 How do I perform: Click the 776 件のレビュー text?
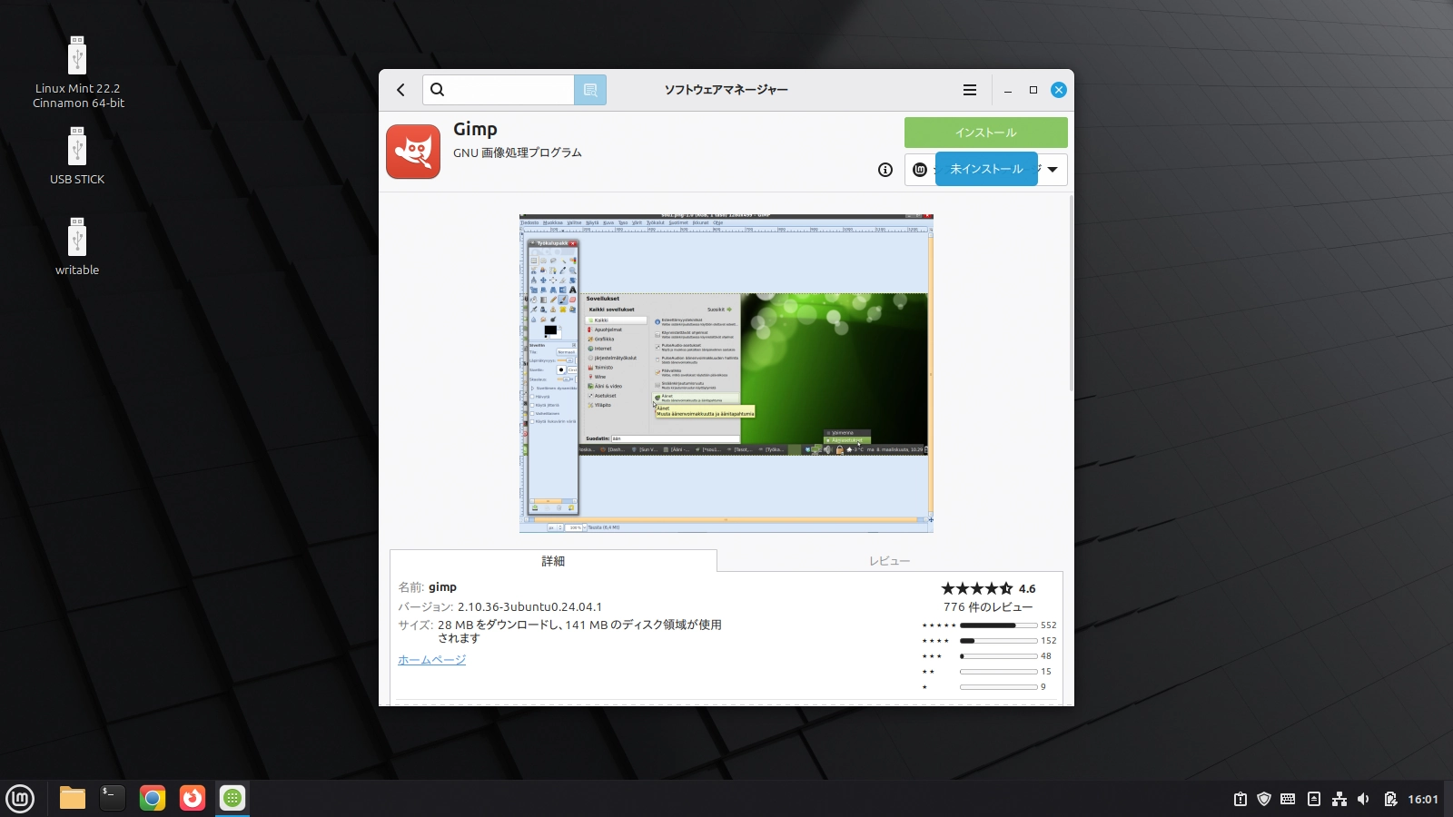[988, 607]
